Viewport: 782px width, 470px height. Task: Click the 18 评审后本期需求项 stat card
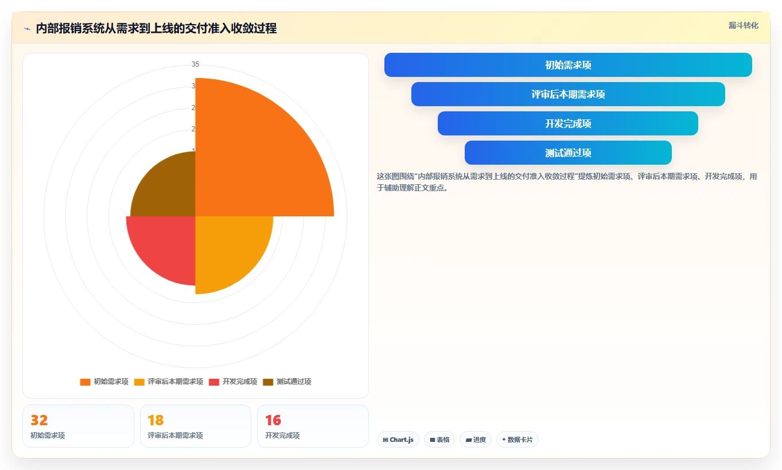point(196,426)
